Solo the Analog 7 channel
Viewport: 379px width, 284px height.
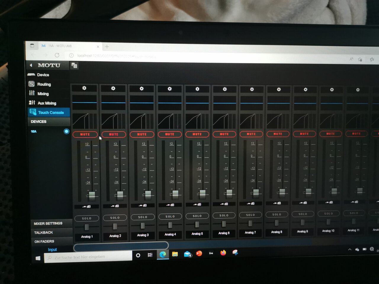250,215
